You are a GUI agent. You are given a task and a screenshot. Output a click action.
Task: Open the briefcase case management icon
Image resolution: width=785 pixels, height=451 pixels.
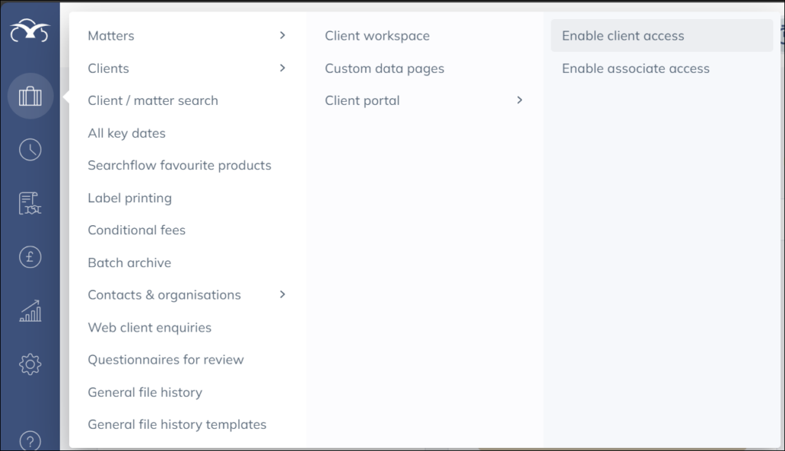30,96
